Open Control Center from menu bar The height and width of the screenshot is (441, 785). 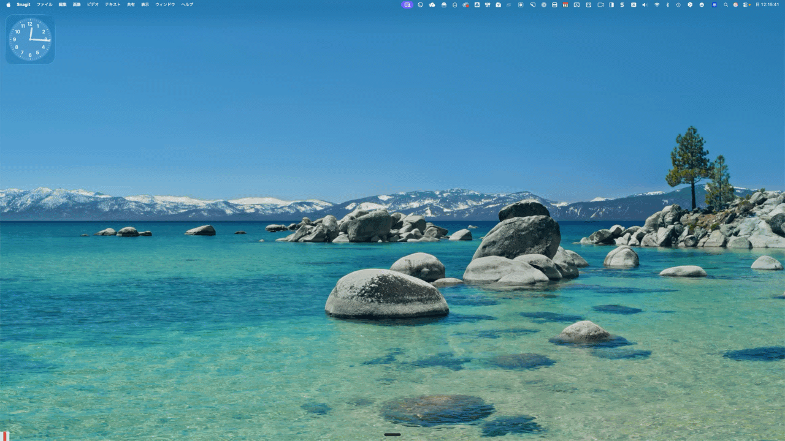(746, 4)
